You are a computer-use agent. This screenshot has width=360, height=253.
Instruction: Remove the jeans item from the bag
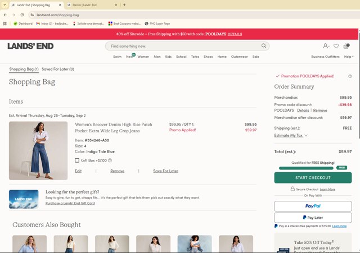pyautogui.click(x=118, y=171)
